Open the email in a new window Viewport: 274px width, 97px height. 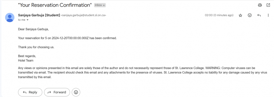point(268,5)
